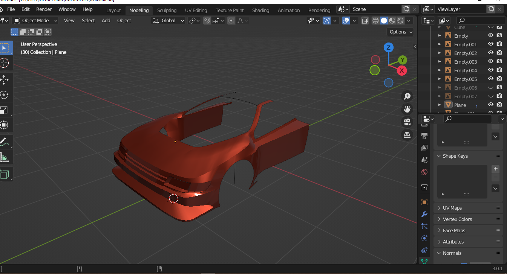Unhide Empty.006 via its closed eye
Screen dimensions: 507x274
tap(491, 88)
